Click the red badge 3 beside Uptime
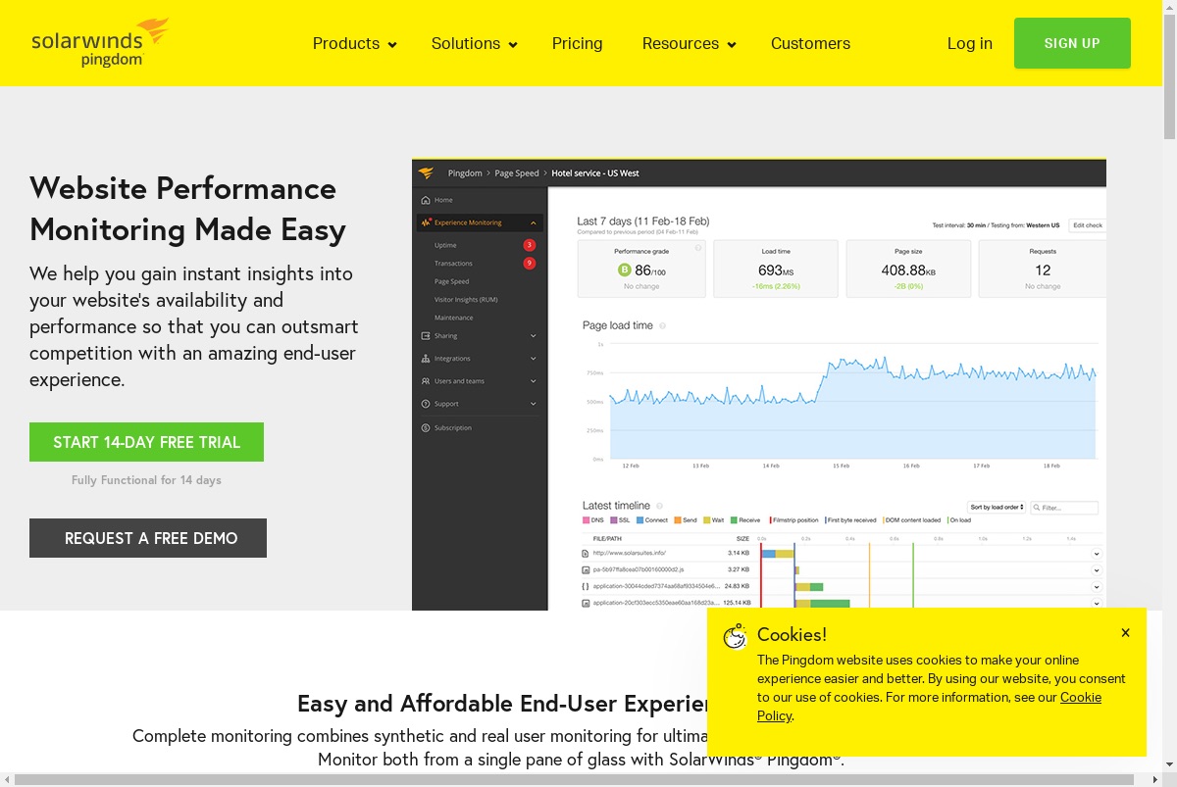This screenshot has height=787, width=1177. coord(530,245)
